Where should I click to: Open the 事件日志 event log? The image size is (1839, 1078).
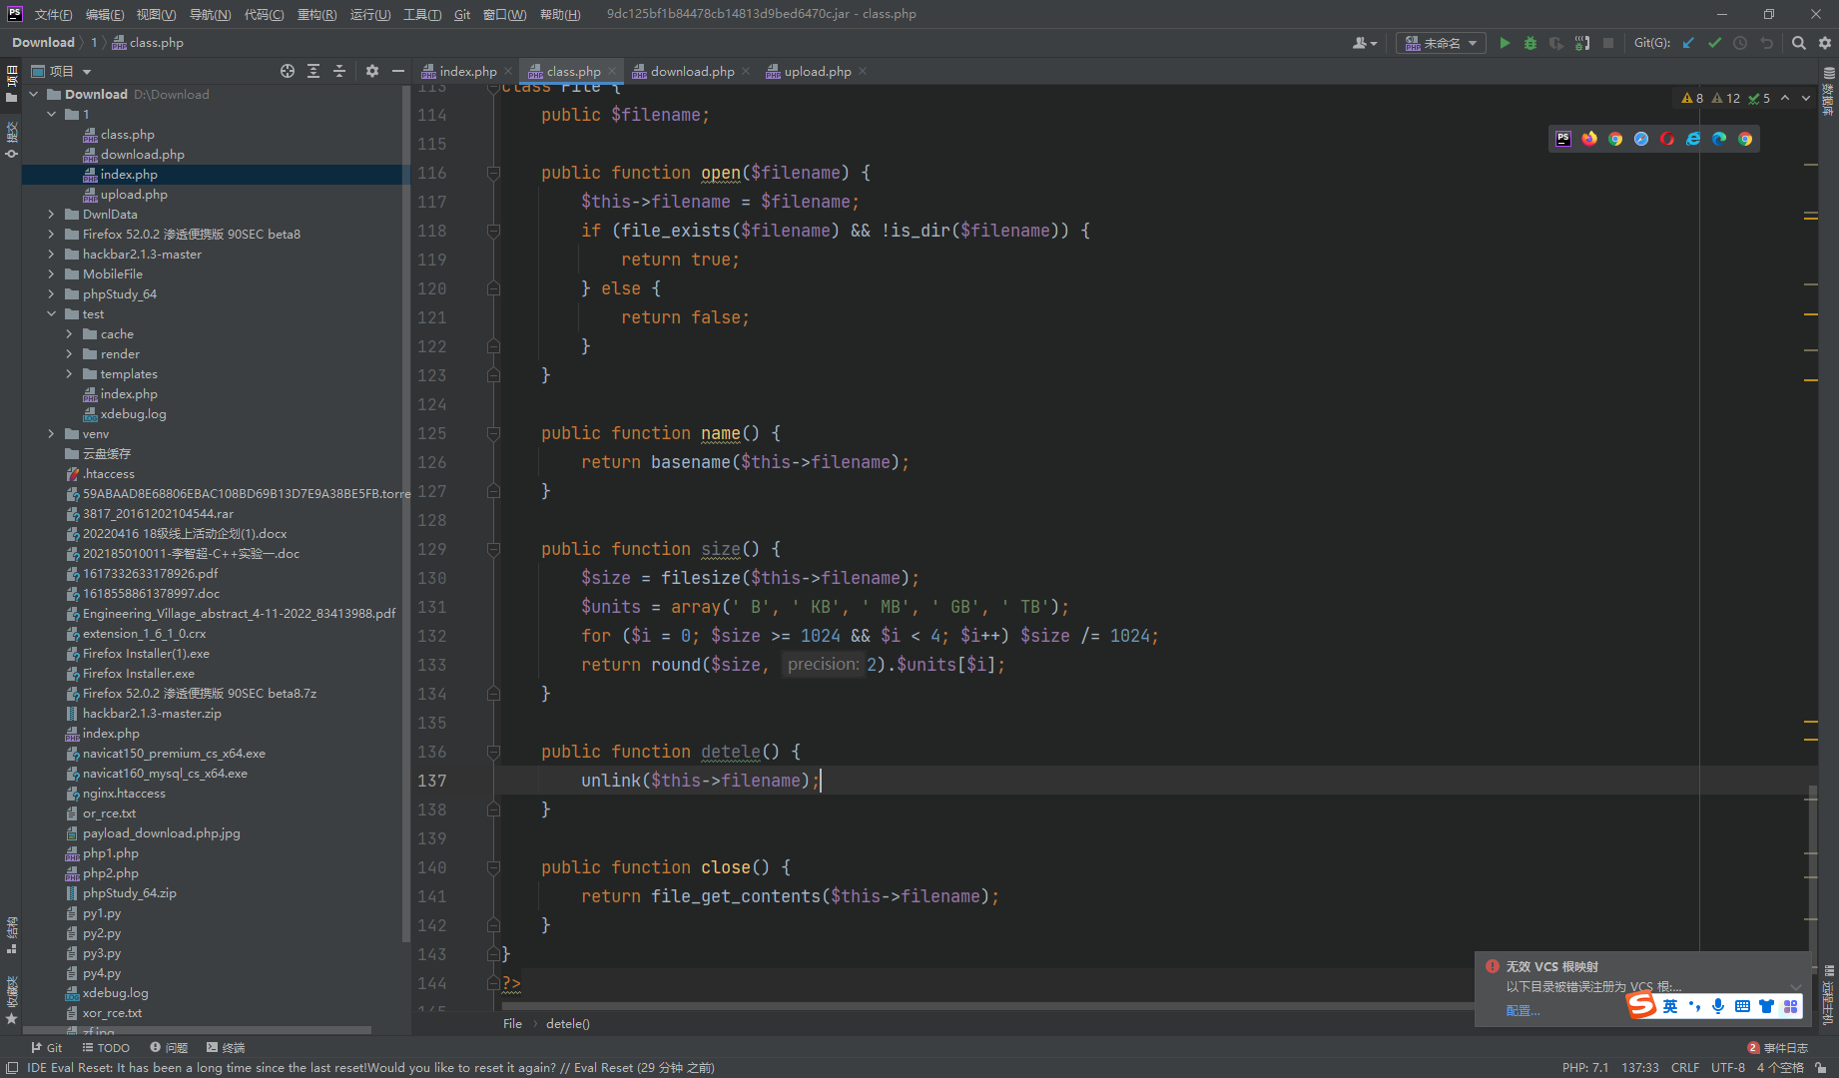tap(1778, 1047)
